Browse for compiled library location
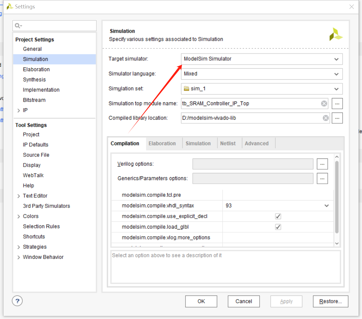 (337, 118)
